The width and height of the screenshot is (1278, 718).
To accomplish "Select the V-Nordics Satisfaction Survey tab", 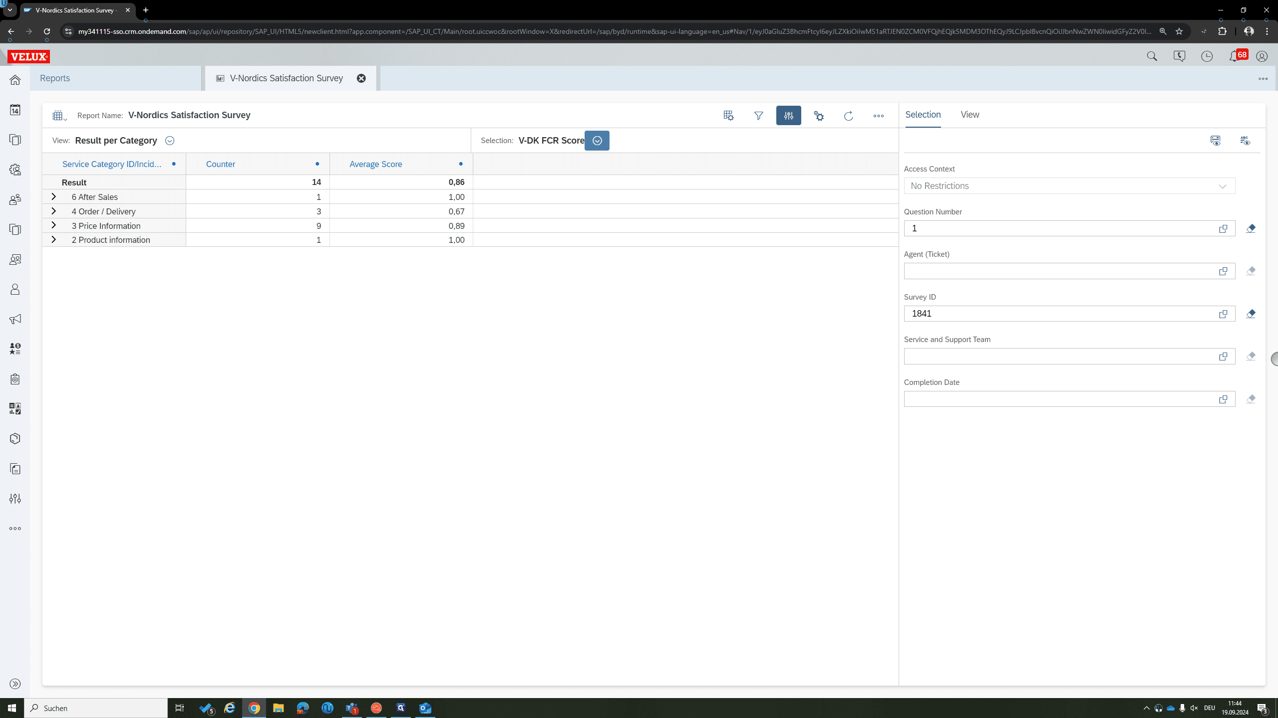I will [x=287, y=78].
